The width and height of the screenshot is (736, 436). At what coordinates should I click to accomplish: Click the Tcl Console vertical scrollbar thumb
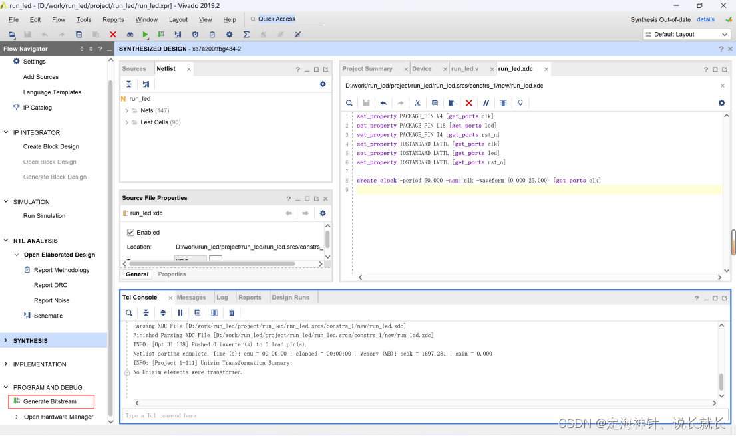tap(721, 382)
